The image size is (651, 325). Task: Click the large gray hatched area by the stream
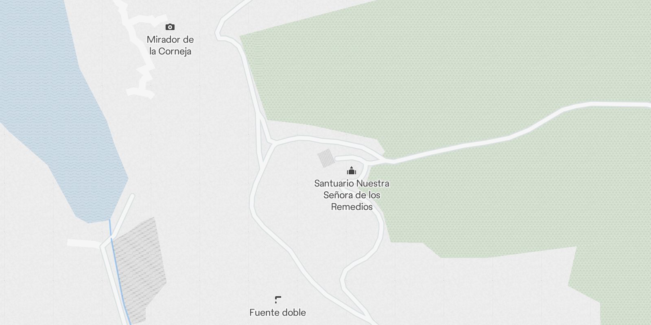(x=138, y=268)
